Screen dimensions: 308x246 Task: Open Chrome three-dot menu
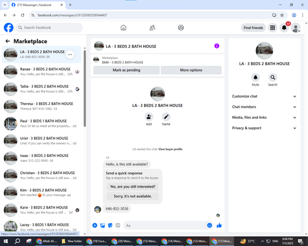click(302, 15)
